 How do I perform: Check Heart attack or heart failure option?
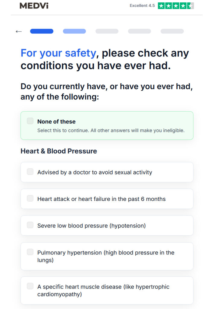click(x=30, y=198)
